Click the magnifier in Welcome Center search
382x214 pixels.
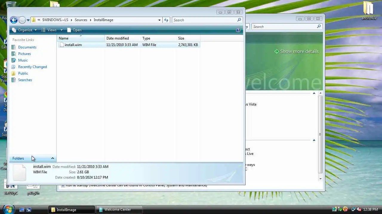[x=319, y=26]
